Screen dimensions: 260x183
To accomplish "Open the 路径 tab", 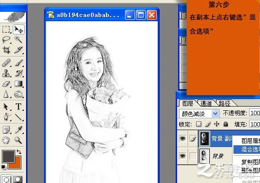I will pos(224,104).
